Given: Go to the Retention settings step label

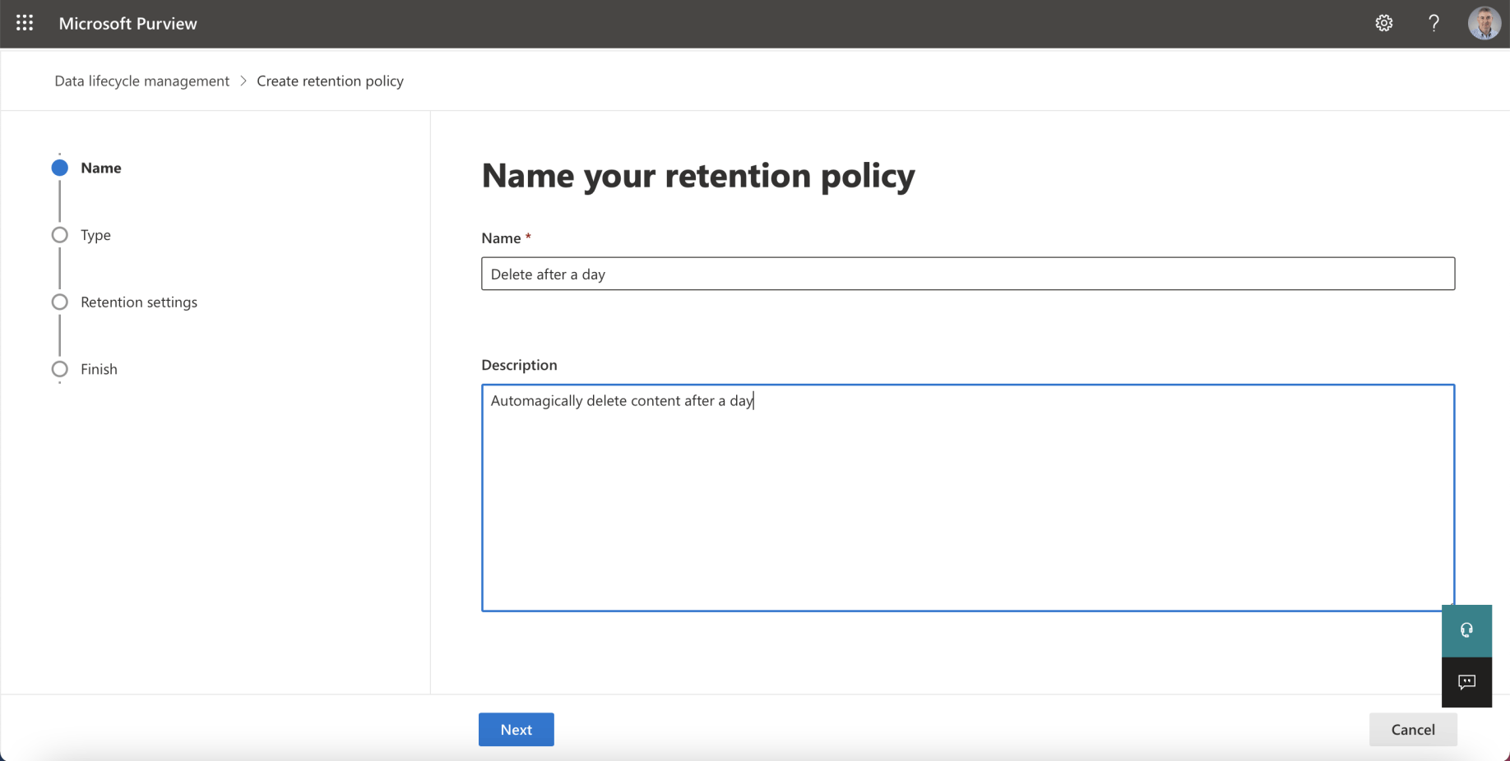Looking at the screenshot, I should (139, 302).
